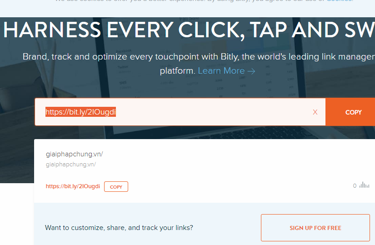The image size is (375, 245).
Task: Open link stats via the bar chart icon
Action: click(x=364, y=185)
